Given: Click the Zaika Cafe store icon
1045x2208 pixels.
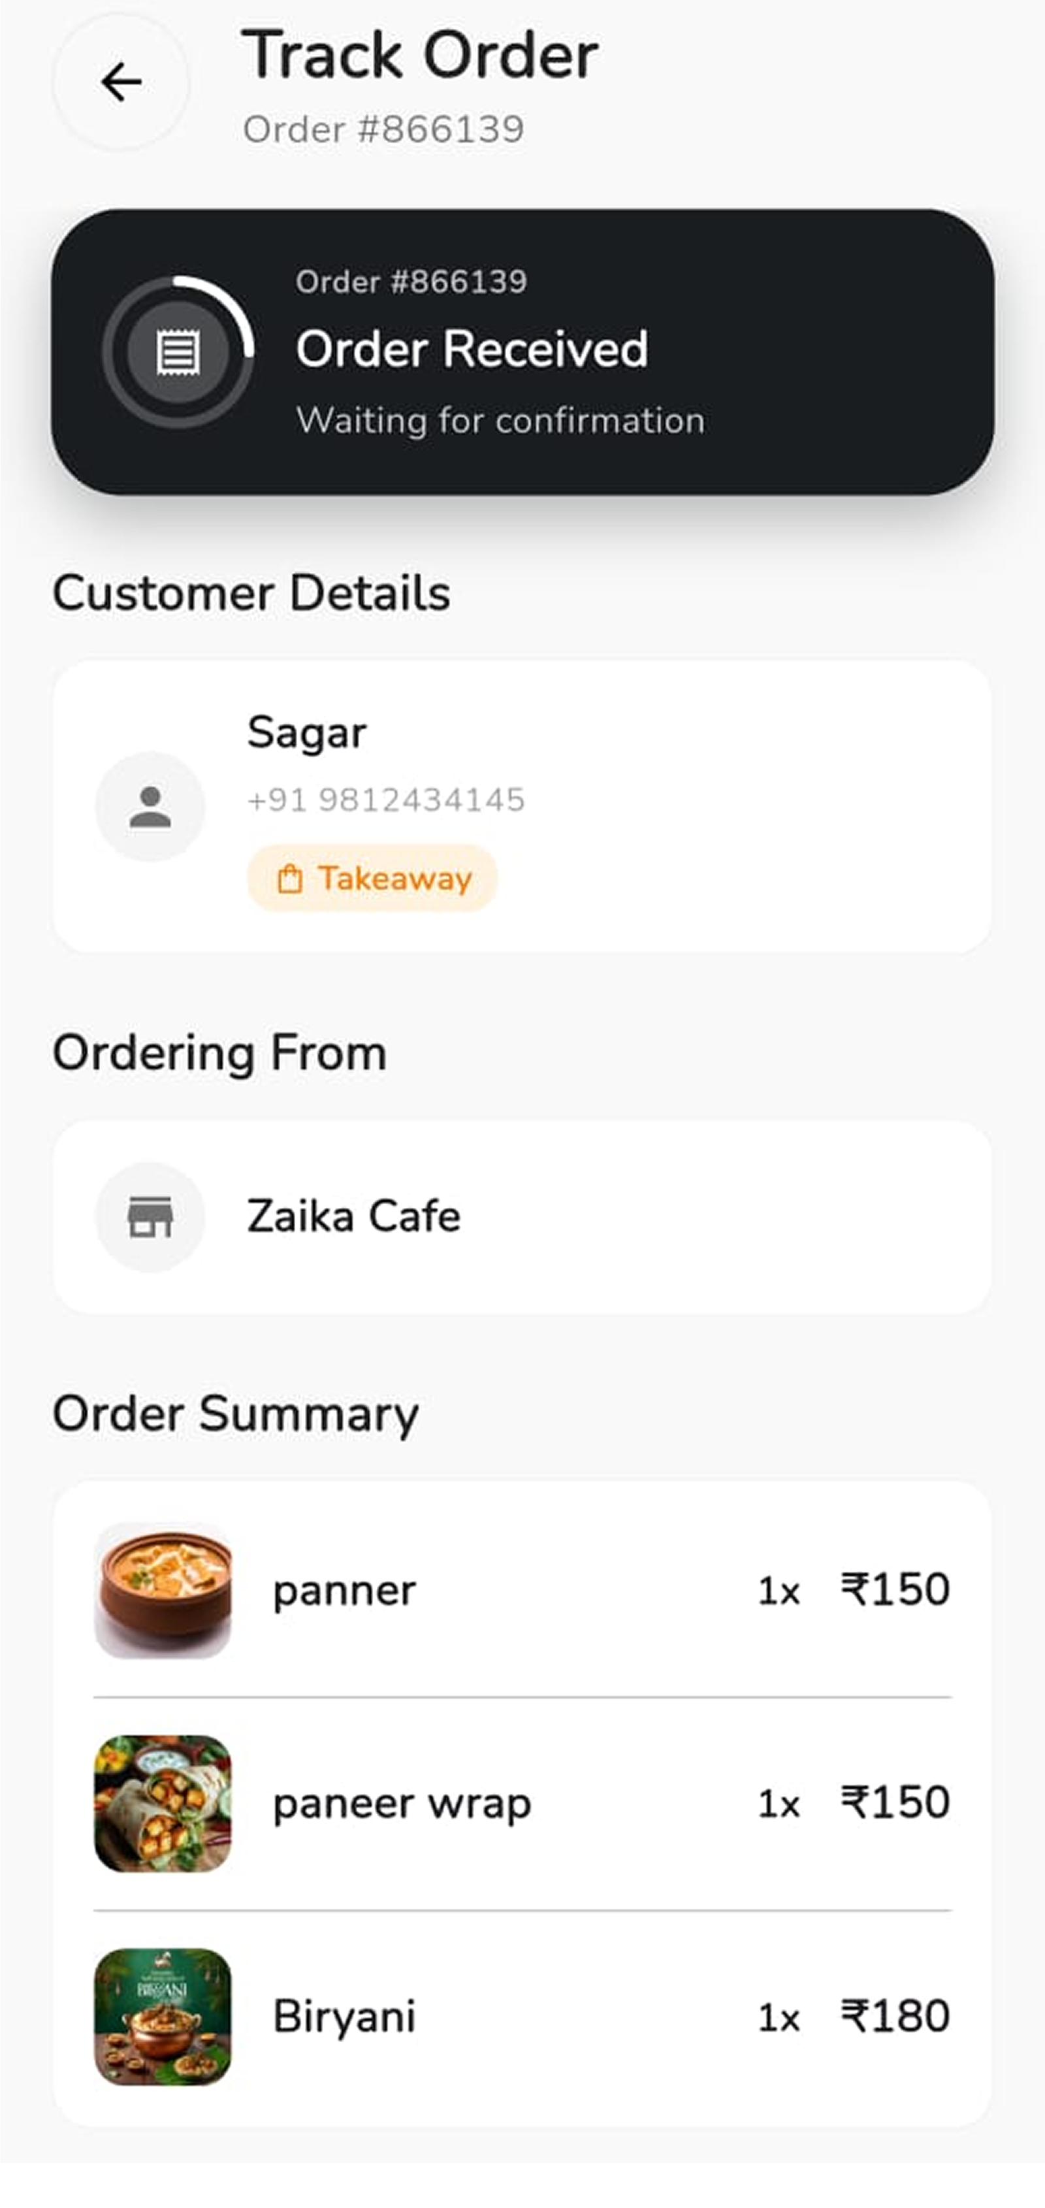Looking at the screenshot, I should pyautogui.click(x=150, y=1217).
